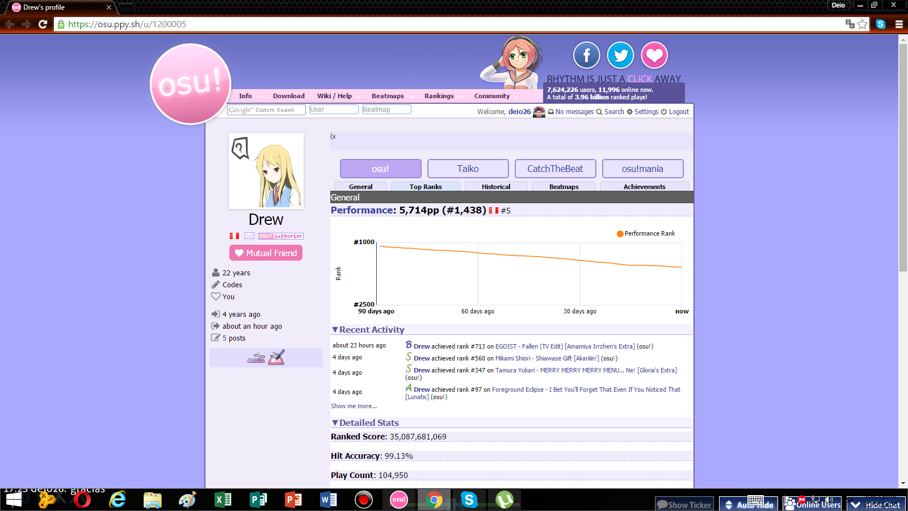Viewport: 908px width, 511px height.
Task: Collapse the Detailed Stats section
Action: coord(365,423)
